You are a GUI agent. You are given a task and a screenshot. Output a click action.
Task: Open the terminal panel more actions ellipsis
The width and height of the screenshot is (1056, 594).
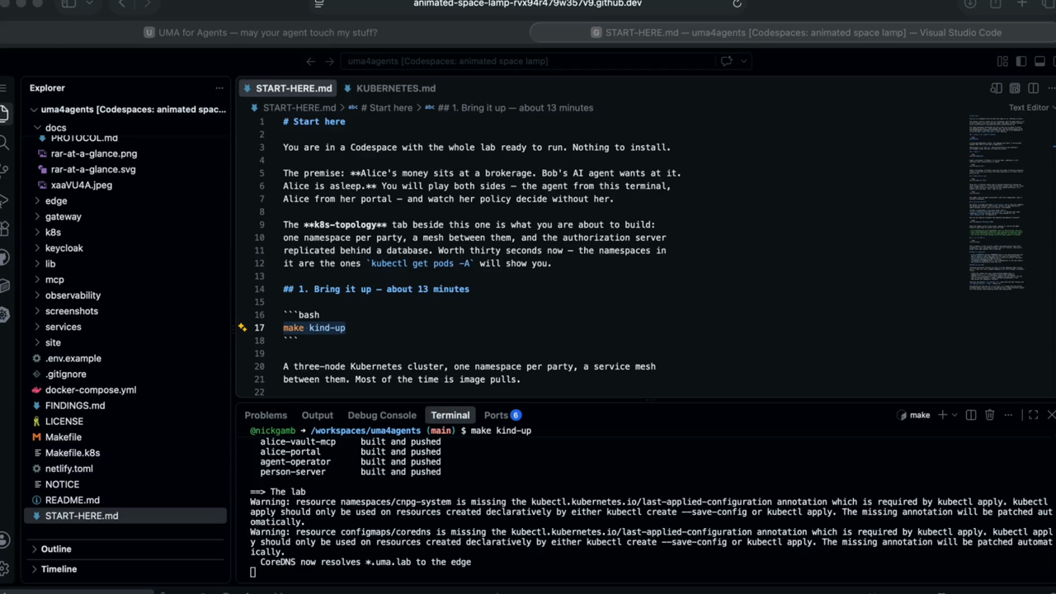tap(1007, 415)
